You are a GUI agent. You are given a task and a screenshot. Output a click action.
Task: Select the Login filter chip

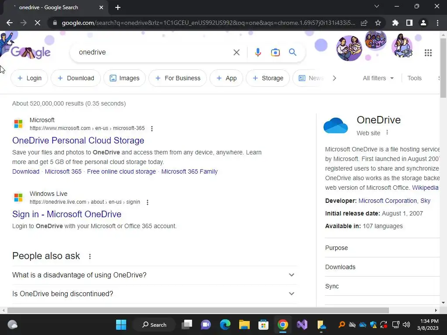click(29, 78)
